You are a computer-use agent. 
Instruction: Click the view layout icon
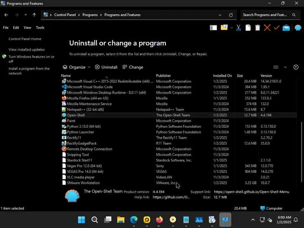coord(276,67)
